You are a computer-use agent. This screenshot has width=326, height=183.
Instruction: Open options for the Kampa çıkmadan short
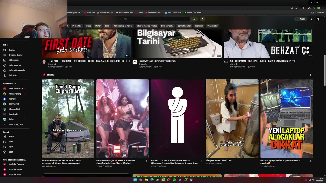(x=92, y=161)
